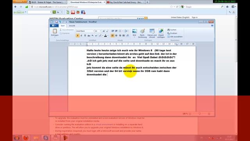Click the Skype taskbar icon
Viewport: 250px width, 141px height.
pos(46,138)
